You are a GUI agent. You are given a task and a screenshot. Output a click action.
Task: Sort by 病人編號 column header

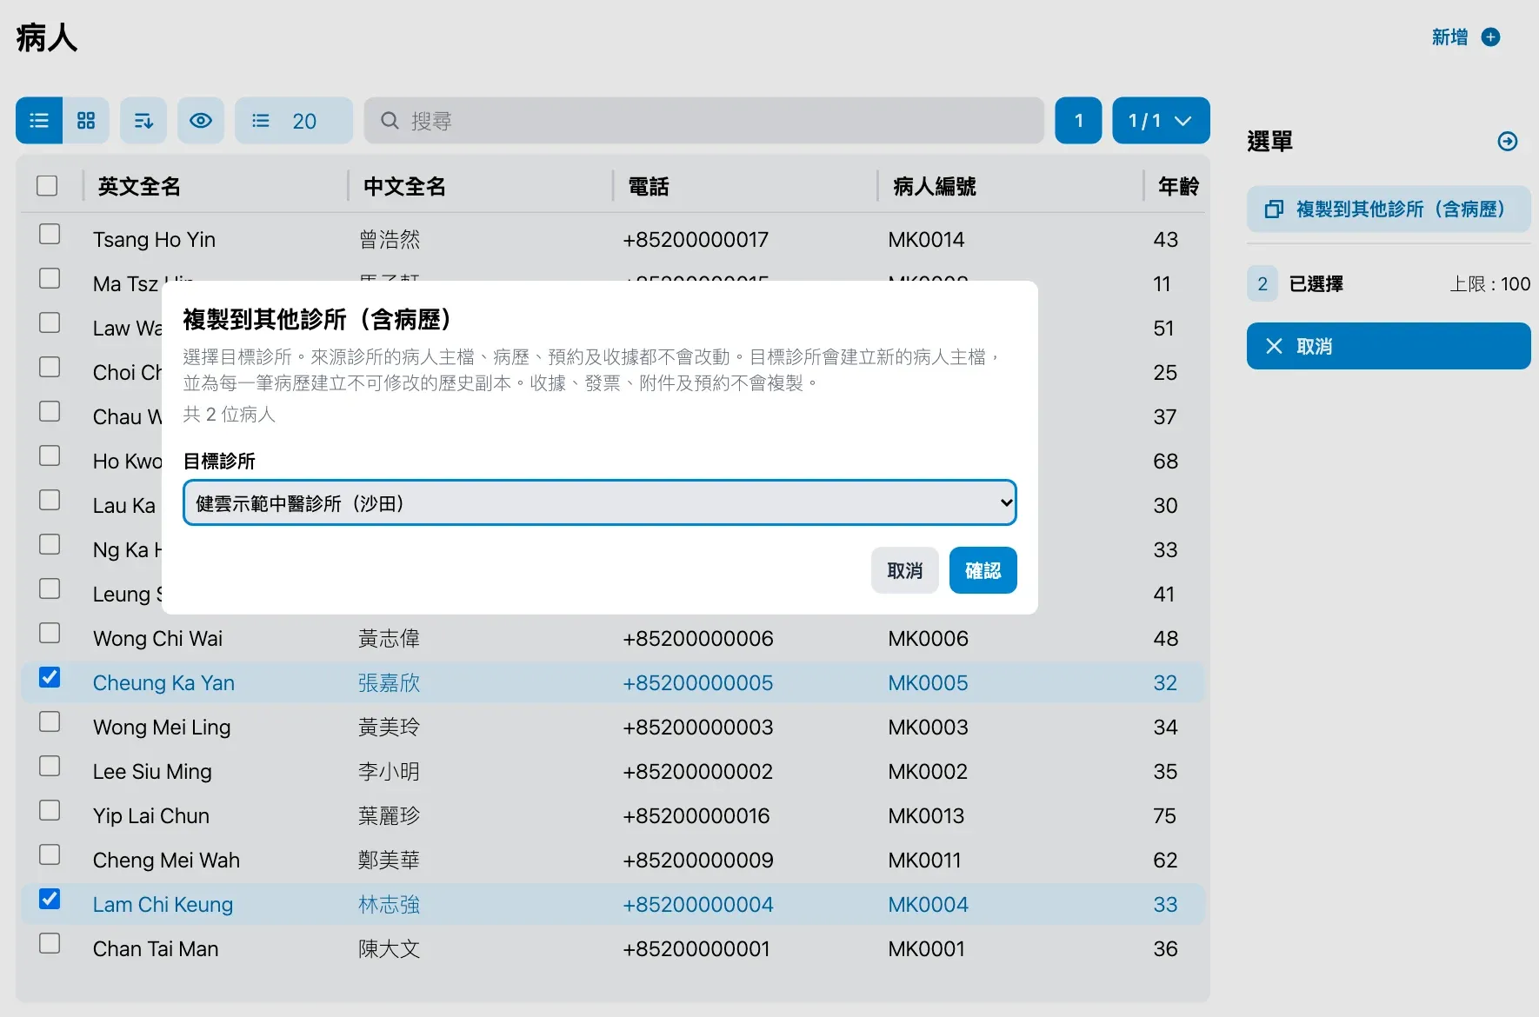pyautogui.click(x=935, y=186)
